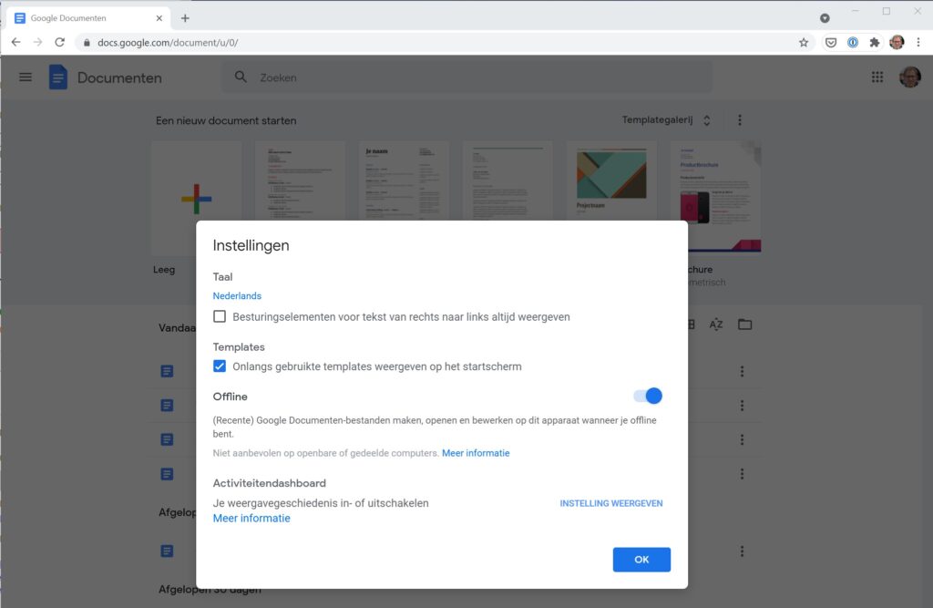Viewport: 933px width, 608px height.
Task: View the site lock info icon
Action: pos(87,42)
